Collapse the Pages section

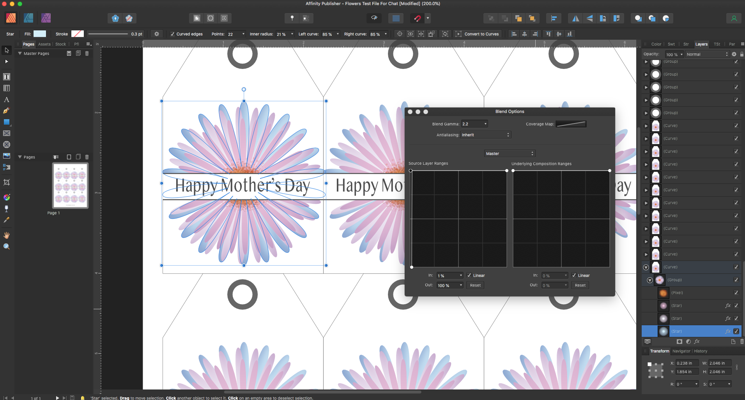[x=20, y=157]
